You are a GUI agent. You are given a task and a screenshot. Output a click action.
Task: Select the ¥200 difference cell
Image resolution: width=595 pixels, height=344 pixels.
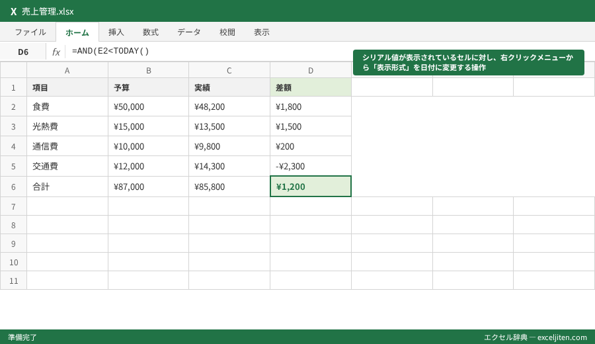coord(311,146)
